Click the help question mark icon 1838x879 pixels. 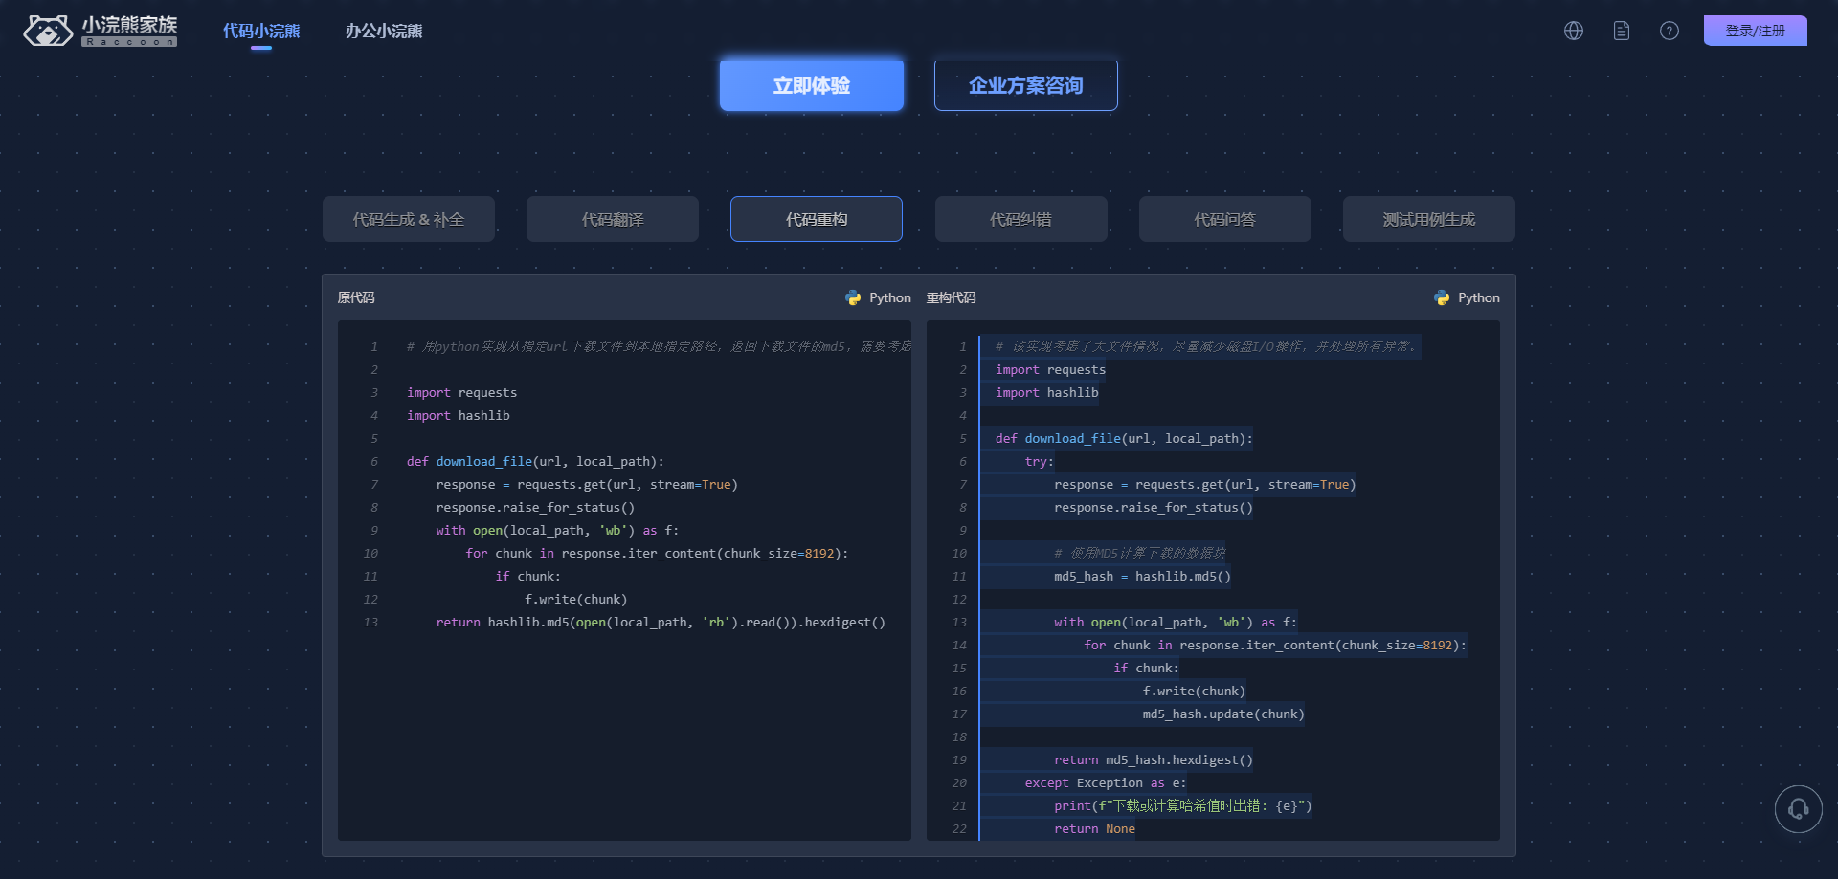(x=1670, y=31)
